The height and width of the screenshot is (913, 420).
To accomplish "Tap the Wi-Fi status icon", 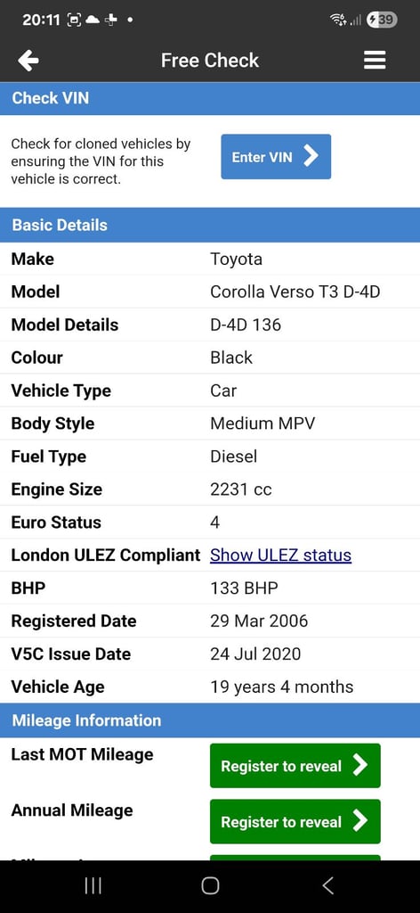I will click(338, 20).
